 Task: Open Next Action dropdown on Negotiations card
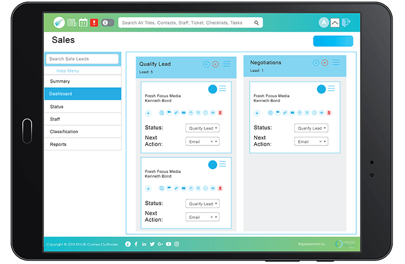[311, 141]
